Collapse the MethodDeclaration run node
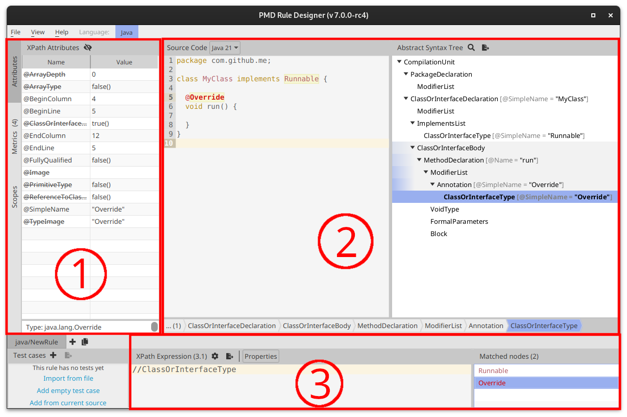The width and height of the screenshot is (627, 417). pyautogui.click(x=419, y=160)
